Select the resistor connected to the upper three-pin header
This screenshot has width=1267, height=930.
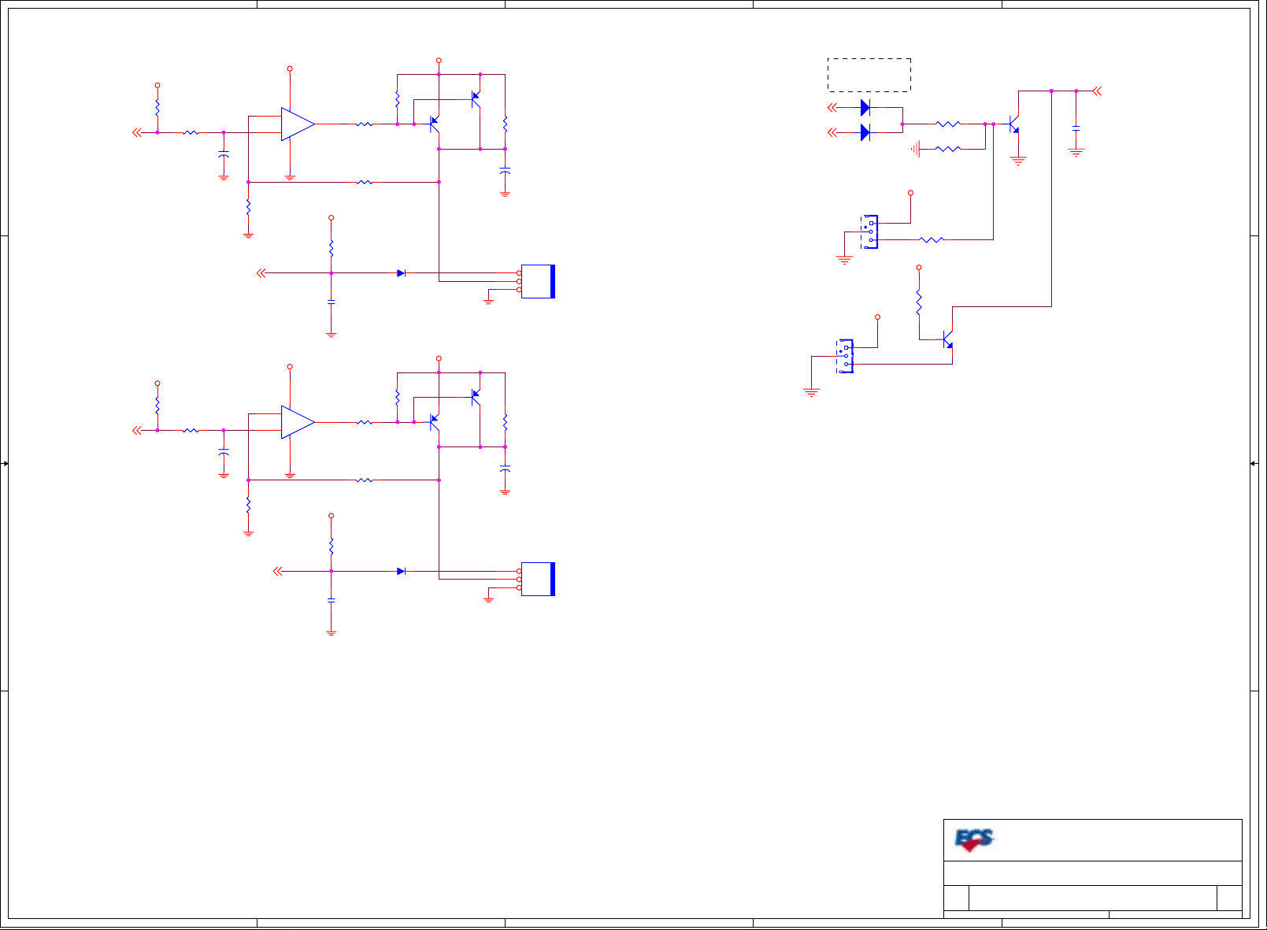[932, 239]
